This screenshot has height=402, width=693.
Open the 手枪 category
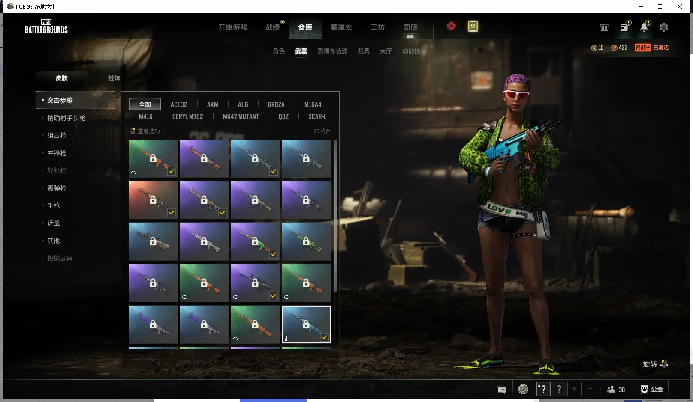pos(54,205)
